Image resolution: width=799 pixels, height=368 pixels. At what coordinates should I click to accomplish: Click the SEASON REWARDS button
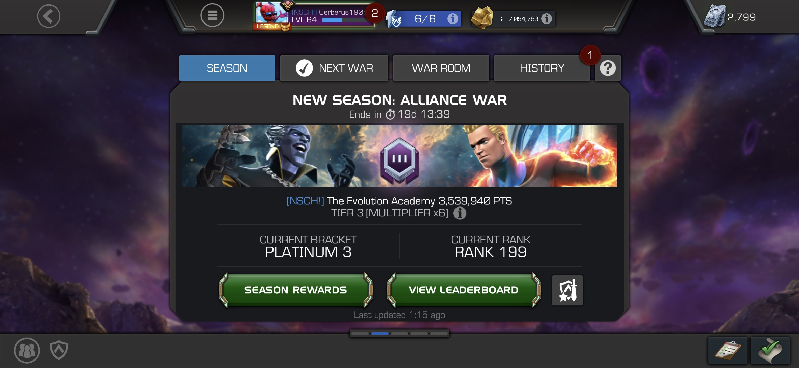[296, 290]
